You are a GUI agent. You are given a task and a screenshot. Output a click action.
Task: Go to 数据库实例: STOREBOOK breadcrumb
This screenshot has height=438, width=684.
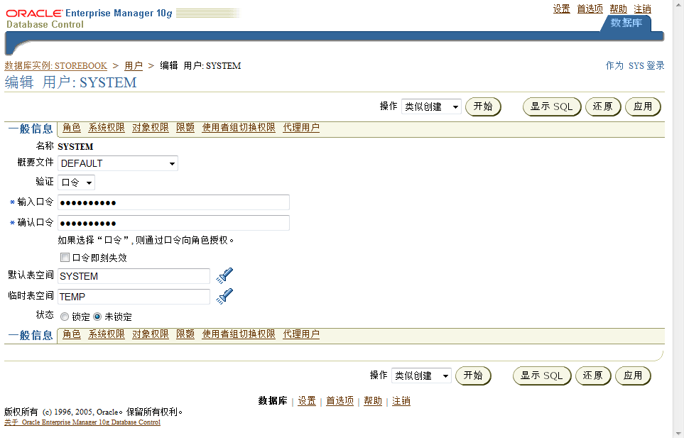(56, 66)
